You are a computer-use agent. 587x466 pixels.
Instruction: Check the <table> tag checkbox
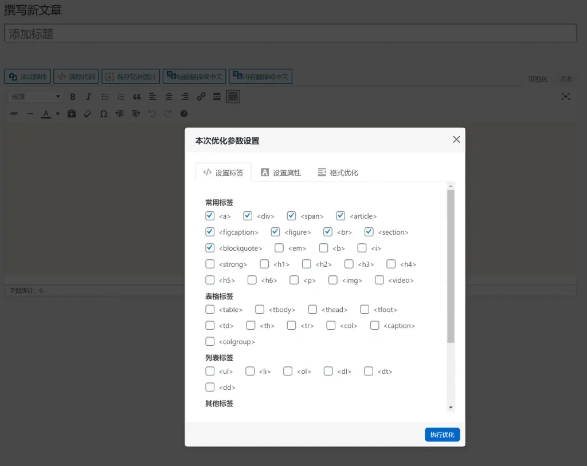click(x=210, y=309)
